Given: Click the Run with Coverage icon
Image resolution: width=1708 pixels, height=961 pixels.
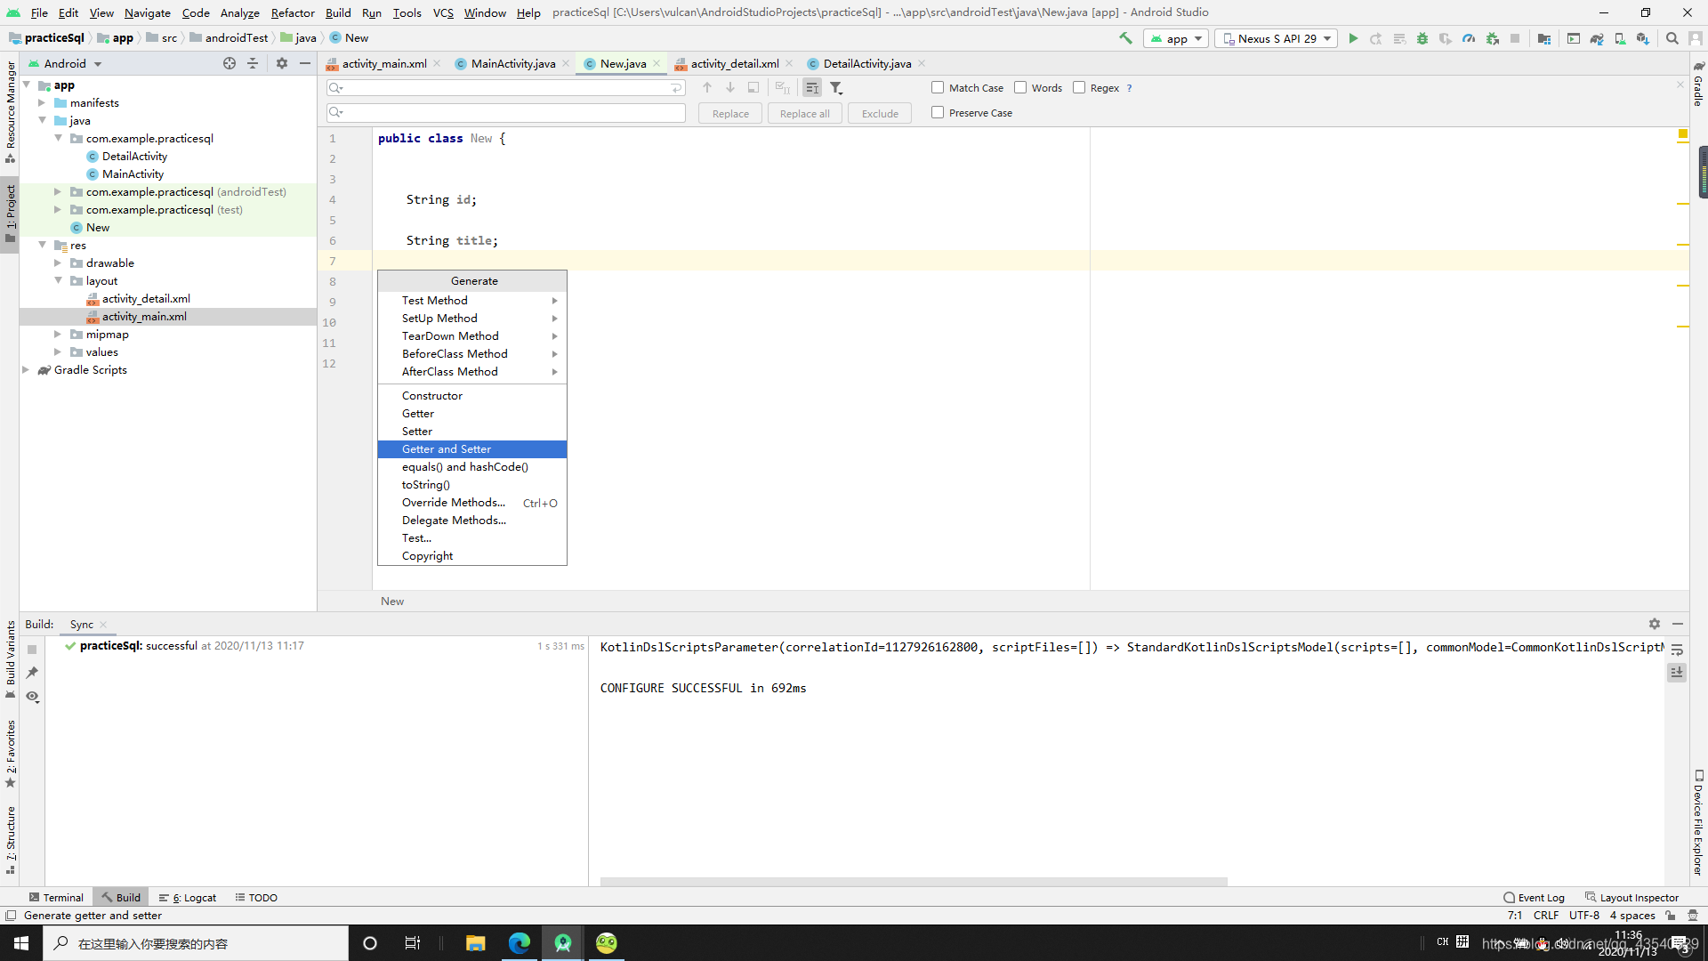Looking at the screenshot, I should [x=1446, y=38].
